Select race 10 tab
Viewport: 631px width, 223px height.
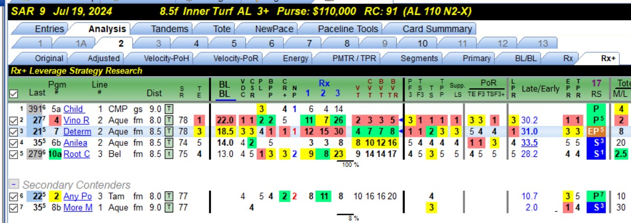422,43
